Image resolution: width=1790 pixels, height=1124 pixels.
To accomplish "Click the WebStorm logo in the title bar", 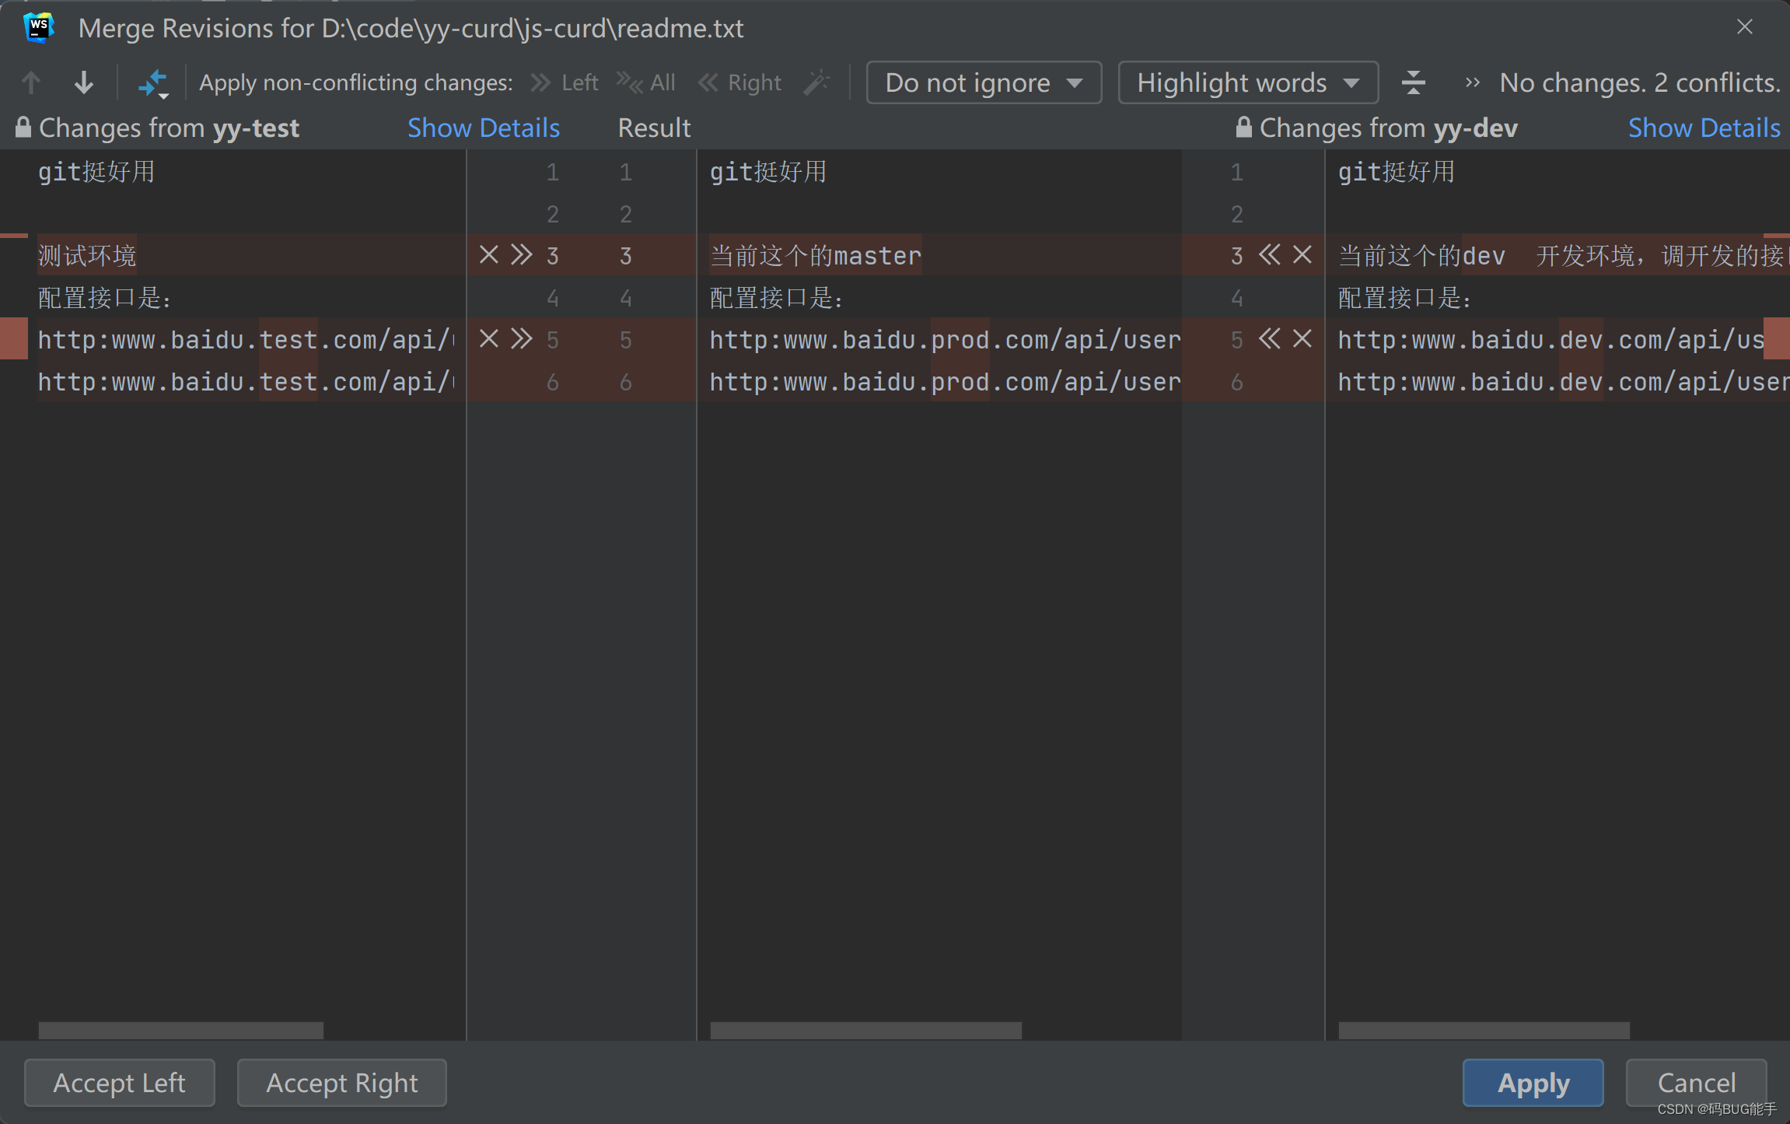I will pos(38,27).
